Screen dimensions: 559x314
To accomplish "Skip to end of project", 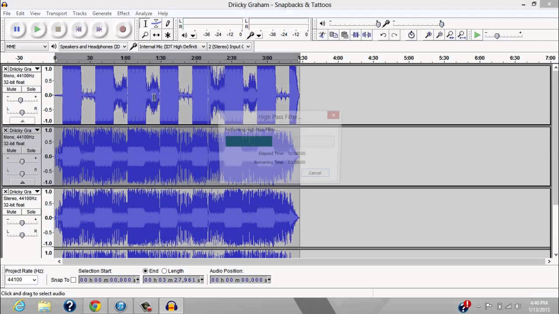I will 99,29.
